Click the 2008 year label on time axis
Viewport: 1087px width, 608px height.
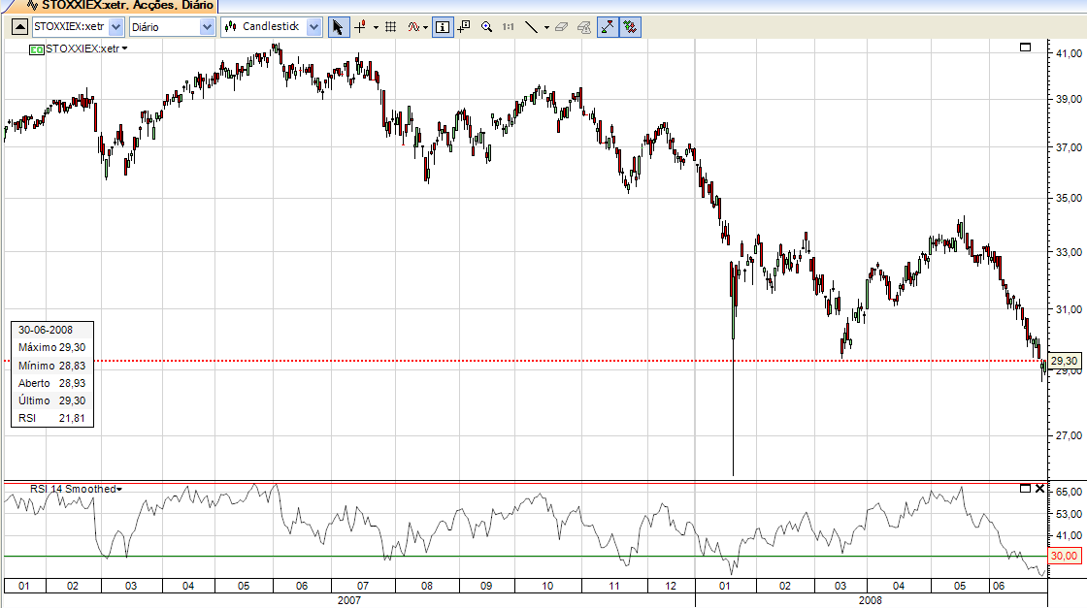pyautogui.click(x=871, y=600)
